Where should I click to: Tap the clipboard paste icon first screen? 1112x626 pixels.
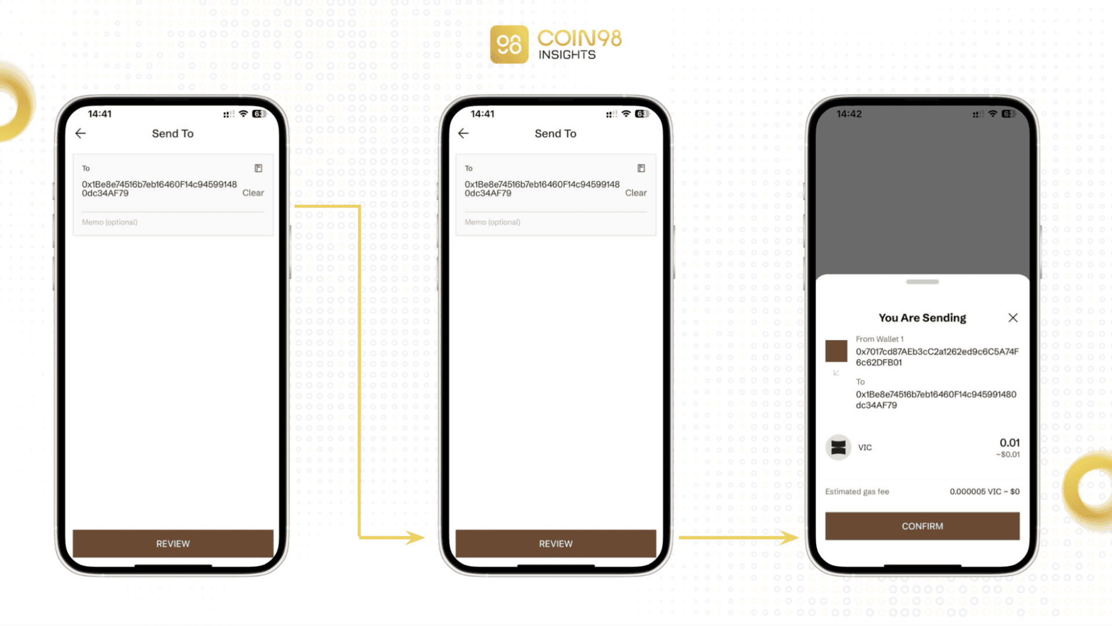257,168
